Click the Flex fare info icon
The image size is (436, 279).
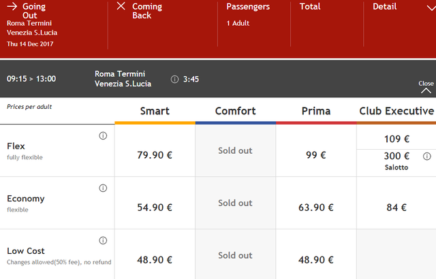click(x=103, y=135)
